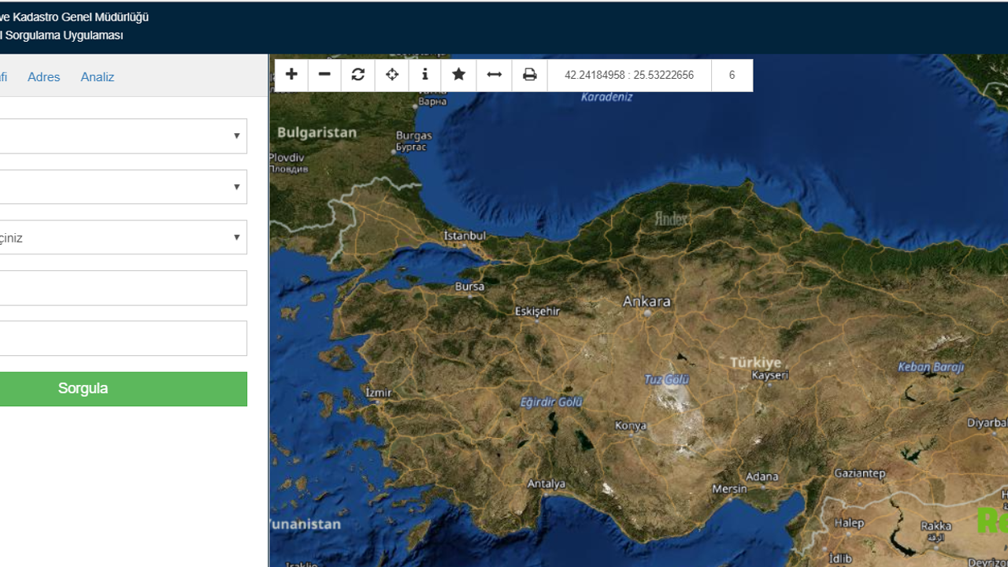Image resolution: width=1008 pixels, height=567 pixels.
Task: Focus the second empty text input field
Action: pyautogui.click(x=122, y=339)
